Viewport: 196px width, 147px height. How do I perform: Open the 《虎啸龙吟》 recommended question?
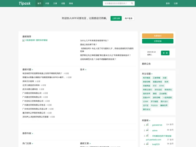tap(107, 50)
